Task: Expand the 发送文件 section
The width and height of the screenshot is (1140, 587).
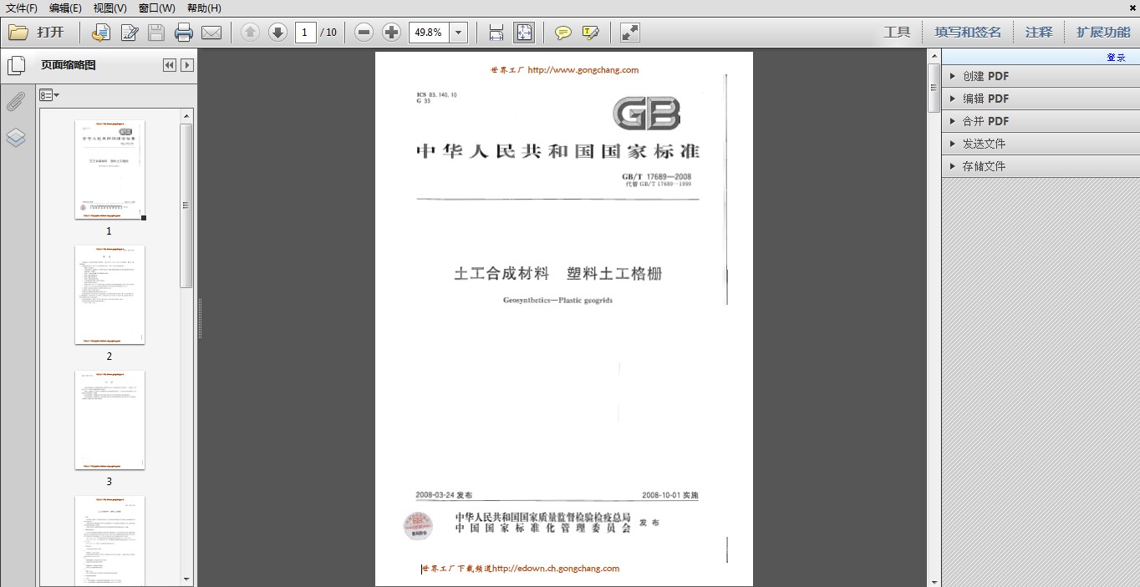Action: [1041, 144]
